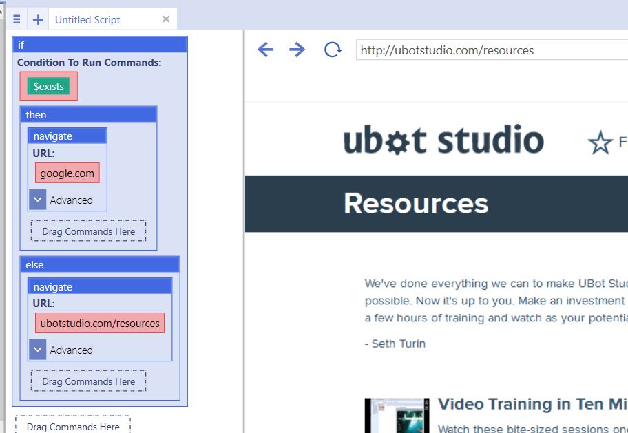This screenshot has height=433, width=628.
Task: Select the if command header
Action: coord(100,45)
